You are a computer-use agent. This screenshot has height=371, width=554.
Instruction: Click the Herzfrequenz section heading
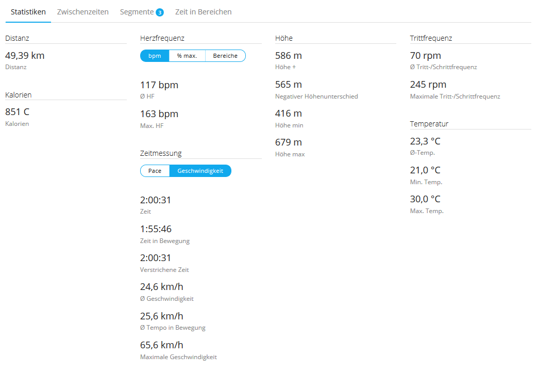click(x=162, y=38)
